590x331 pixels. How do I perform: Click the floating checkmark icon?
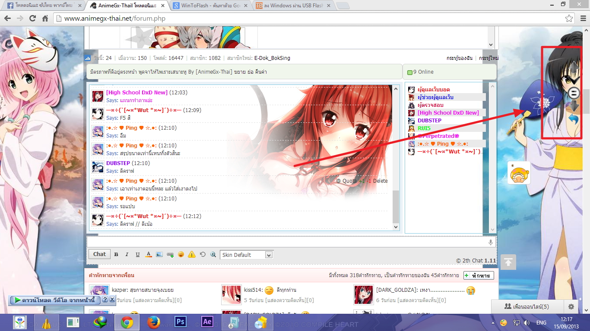coord(574,80)
